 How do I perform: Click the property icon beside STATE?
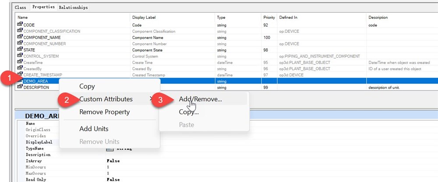click(20, 50)
